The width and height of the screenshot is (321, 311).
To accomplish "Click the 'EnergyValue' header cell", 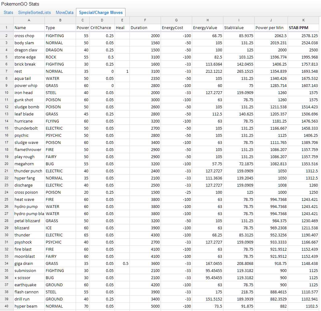I will pos(208,28).
